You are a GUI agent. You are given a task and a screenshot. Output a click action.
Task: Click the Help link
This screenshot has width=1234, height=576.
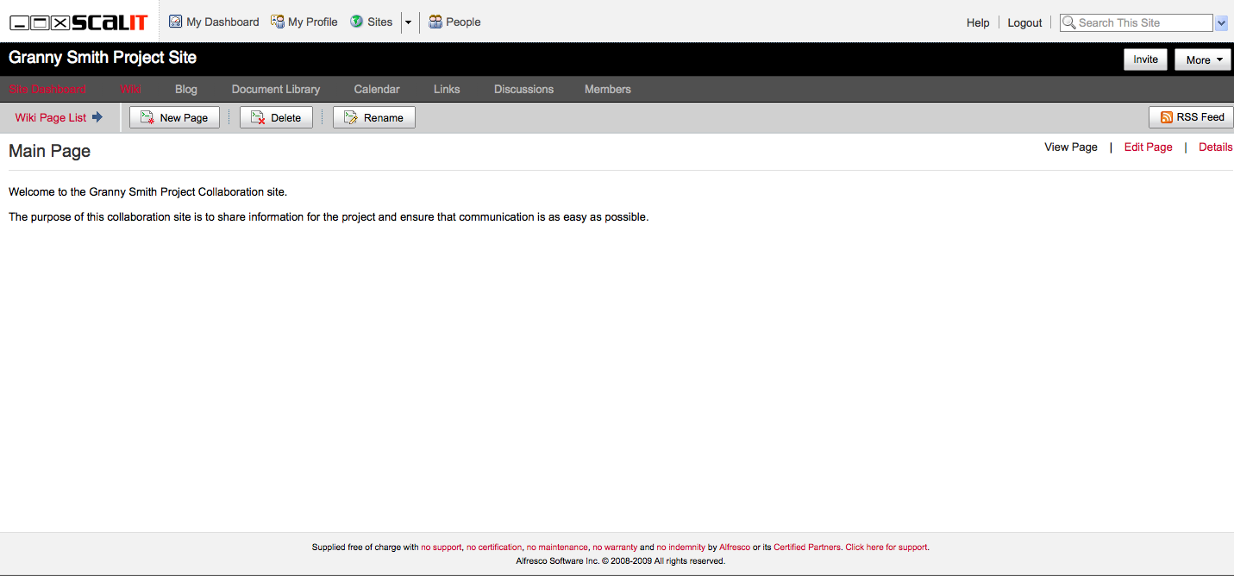tap(978, 22)
